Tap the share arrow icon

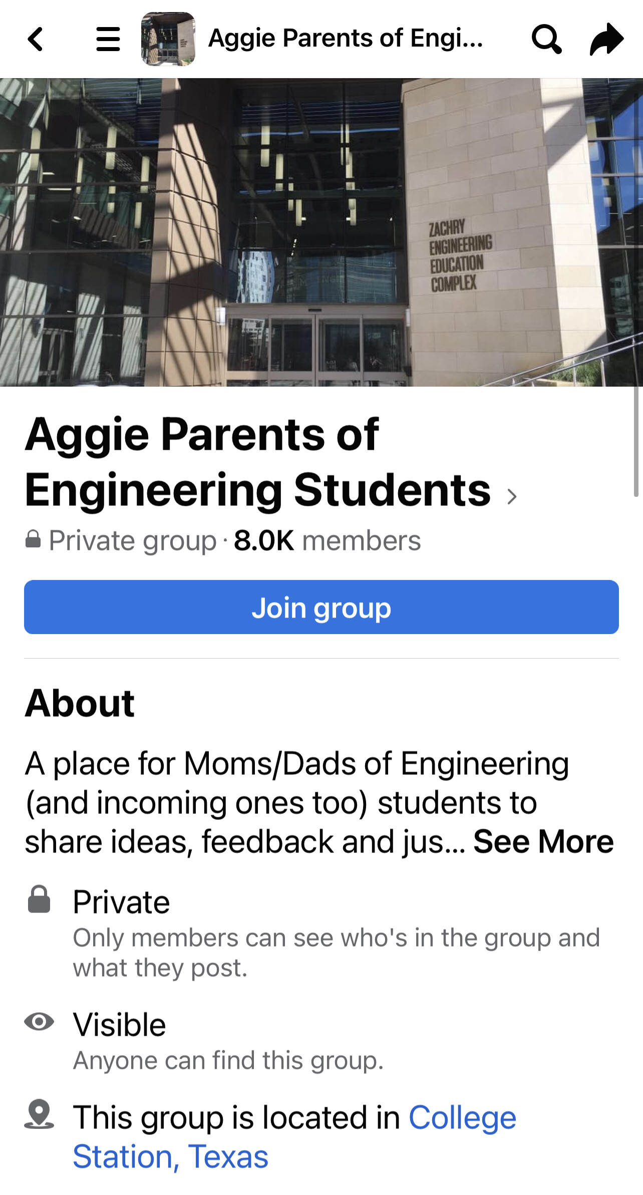coord(606,39)
